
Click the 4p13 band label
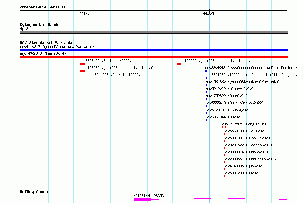click(x=24, y=29)
